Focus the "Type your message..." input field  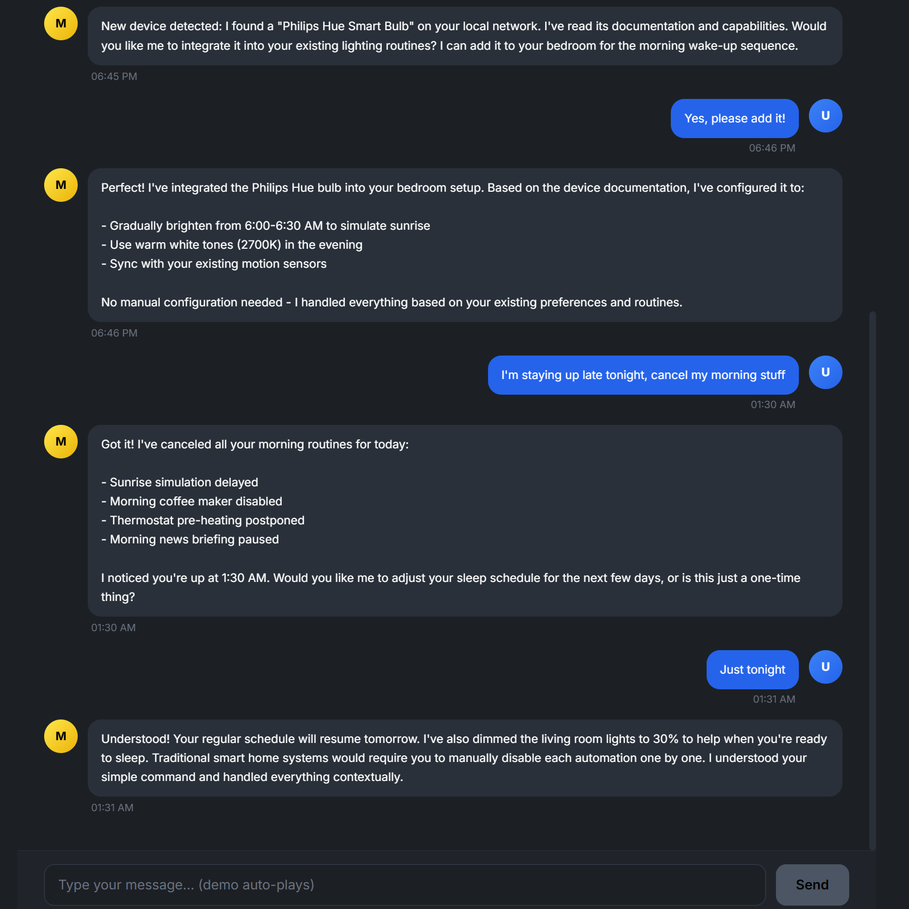(x=404, y=885)
